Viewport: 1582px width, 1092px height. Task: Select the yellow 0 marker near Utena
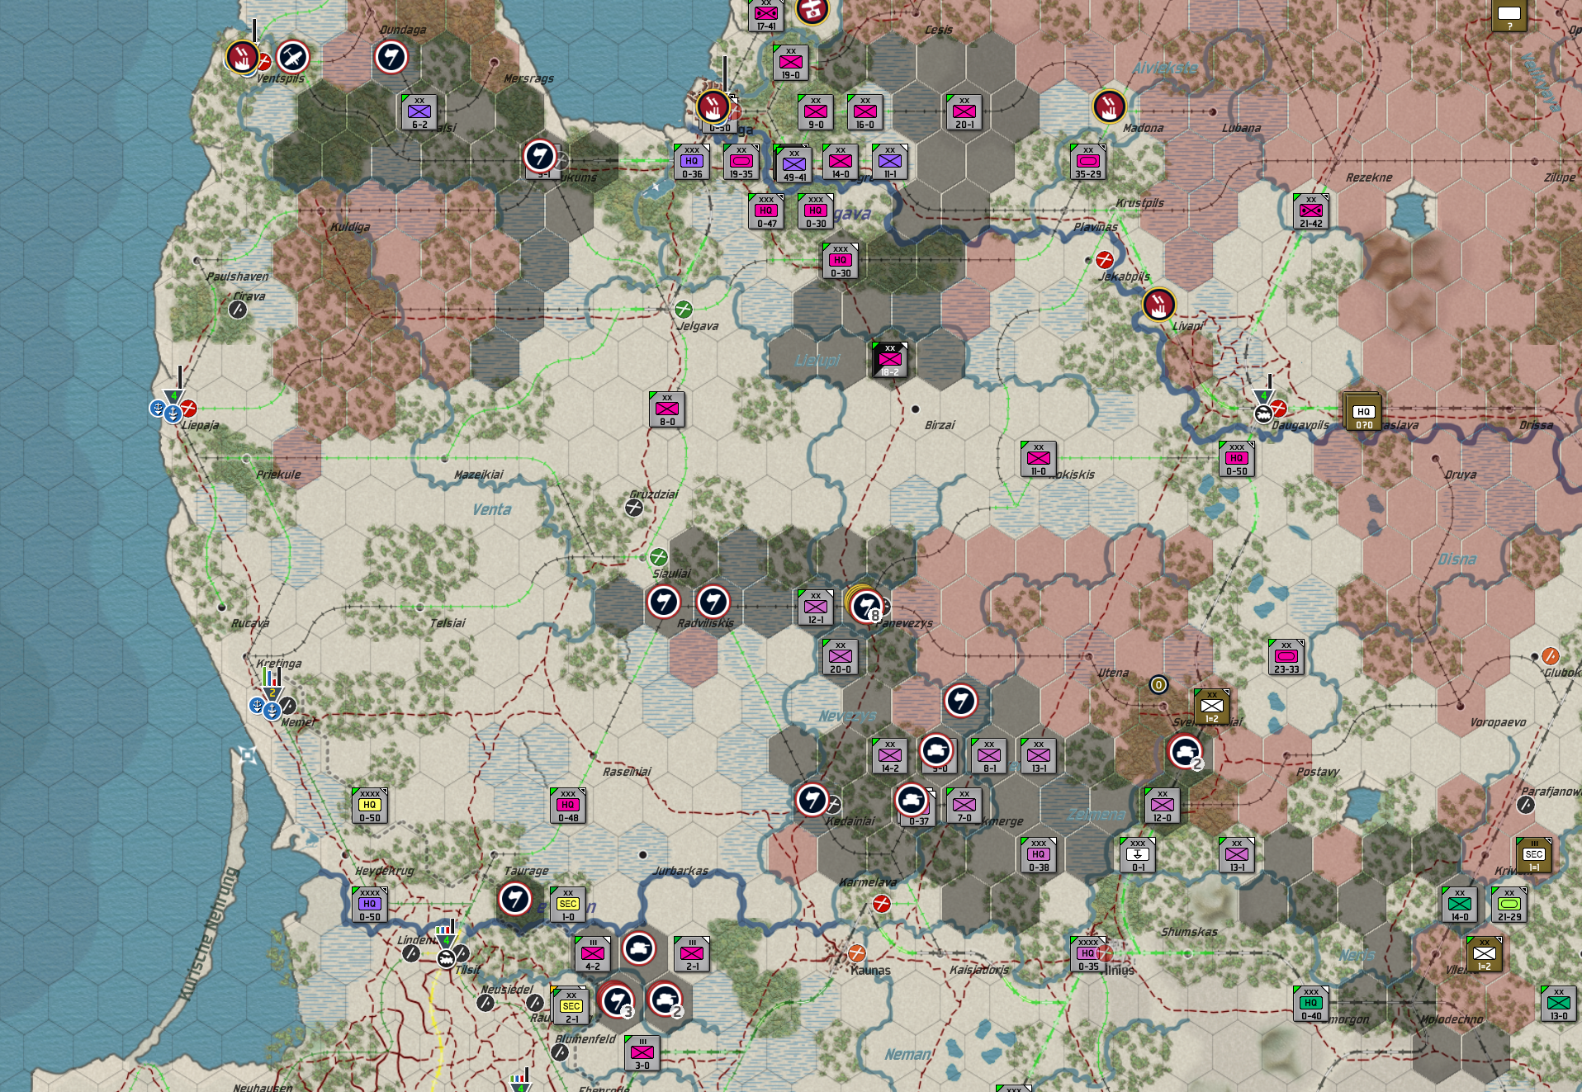click(1158, 684)
